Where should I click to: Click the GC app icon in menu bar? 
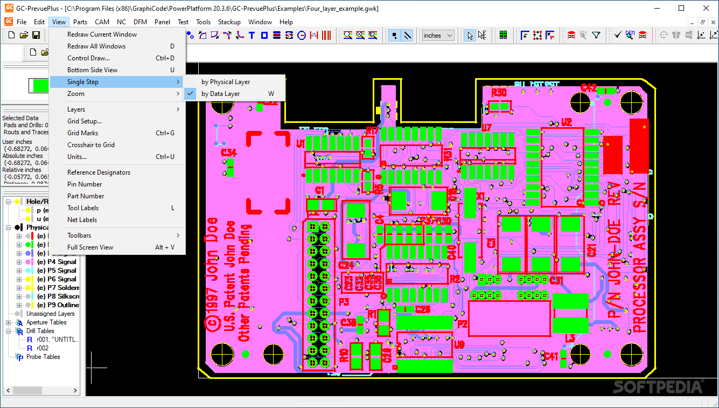(x=9, y=22)
